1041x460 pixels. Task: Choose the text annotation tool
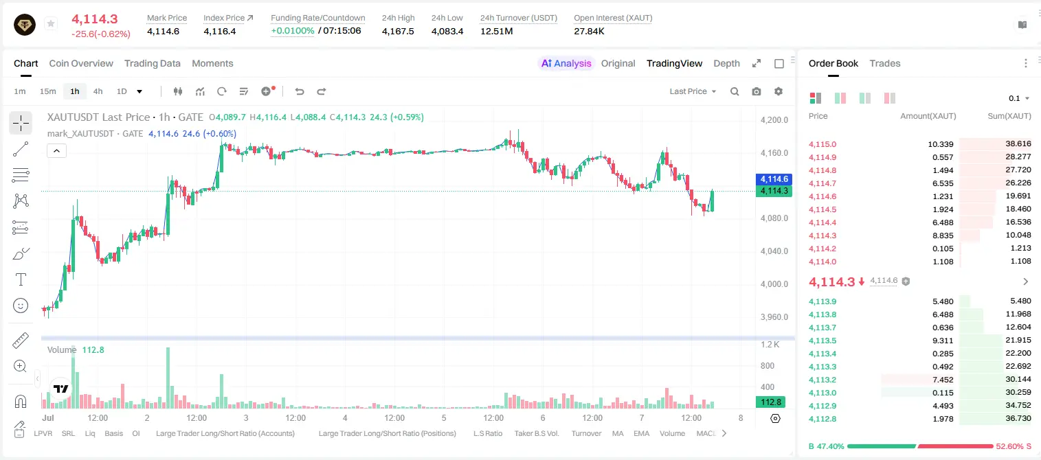pos(21,279)
